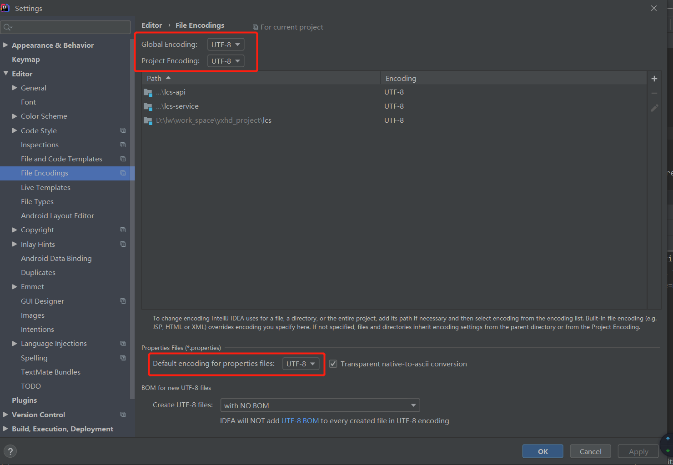Click the settings search field
This screenshot has width=673, height=465.
pyautogui.click(x=65, y=27)
